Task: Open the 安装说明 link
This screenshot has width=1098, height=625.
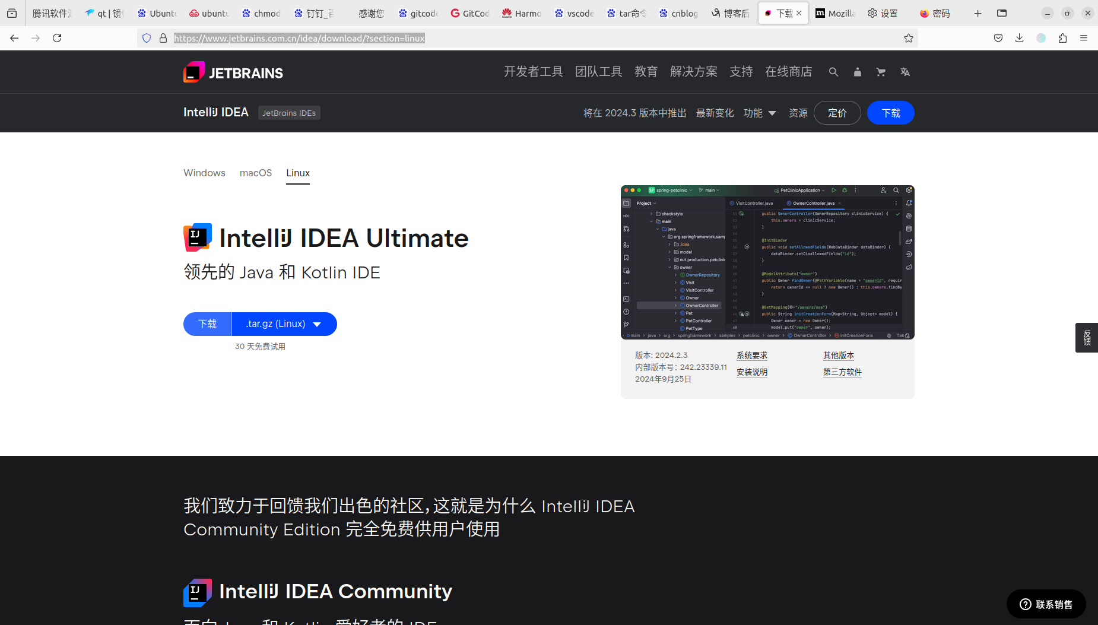Action: pyautogui.click(x=752, y=372)
